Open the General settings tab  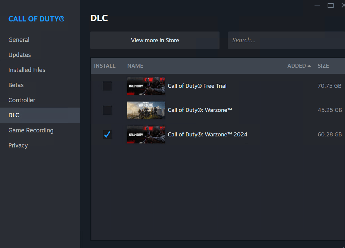[40, 40]
